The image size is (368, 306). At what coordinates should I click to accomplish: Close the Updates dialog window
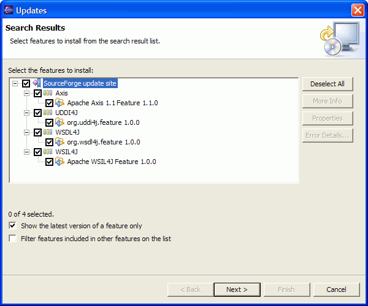358,10
